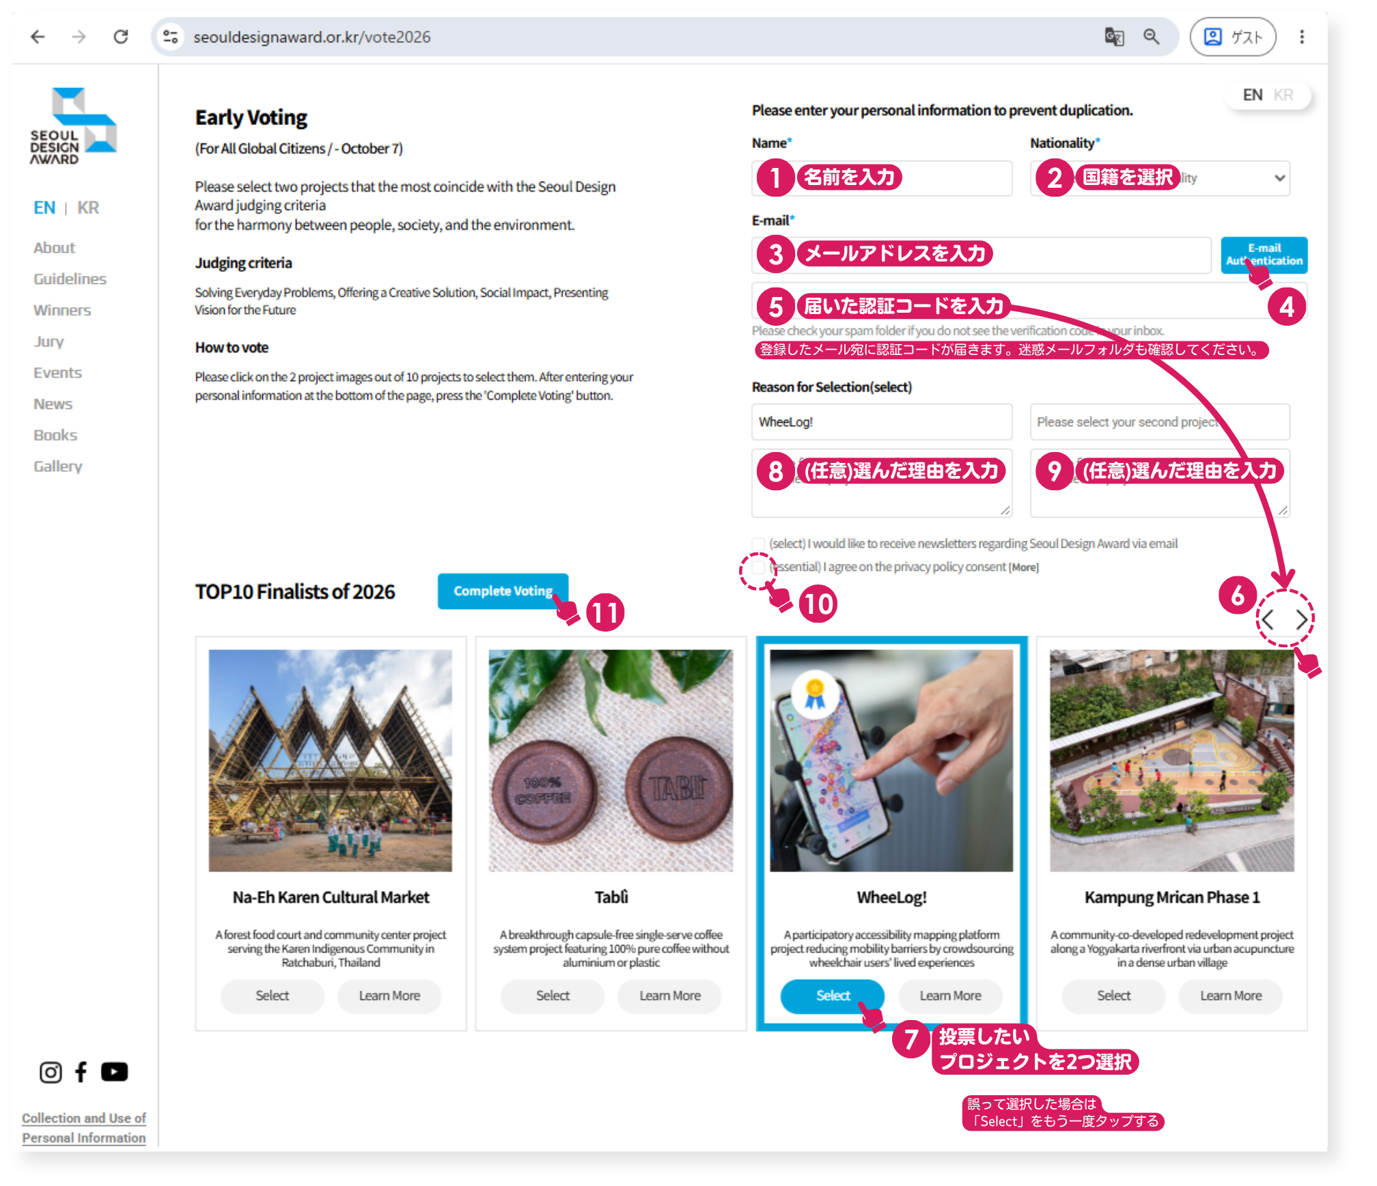Image resolution: width=1377 pixels, height=1186 pixels.
Task: Click the browser reload icon
Action: (121, 37)
